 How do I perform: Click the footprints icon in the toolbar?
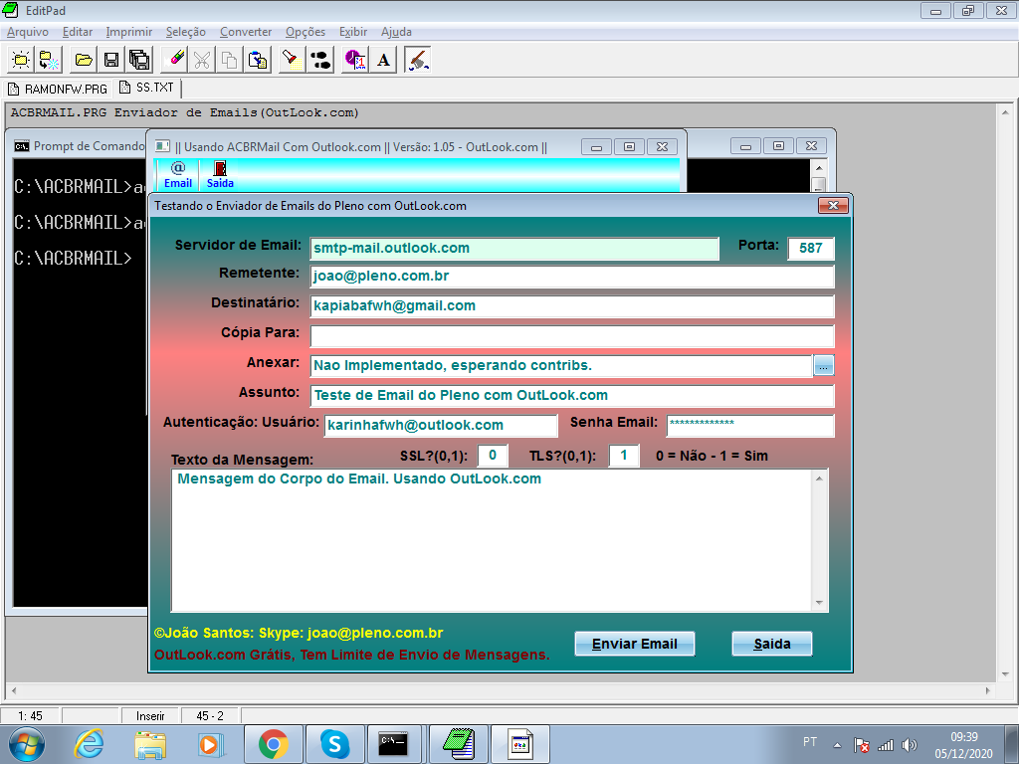pyautogui.click(x=320, y=60)
